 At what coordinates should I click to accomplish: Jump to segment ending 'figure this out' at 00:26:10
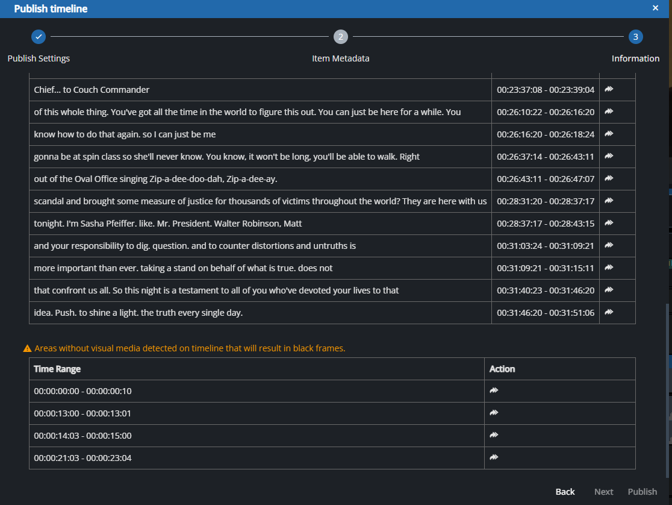[608, 111]
